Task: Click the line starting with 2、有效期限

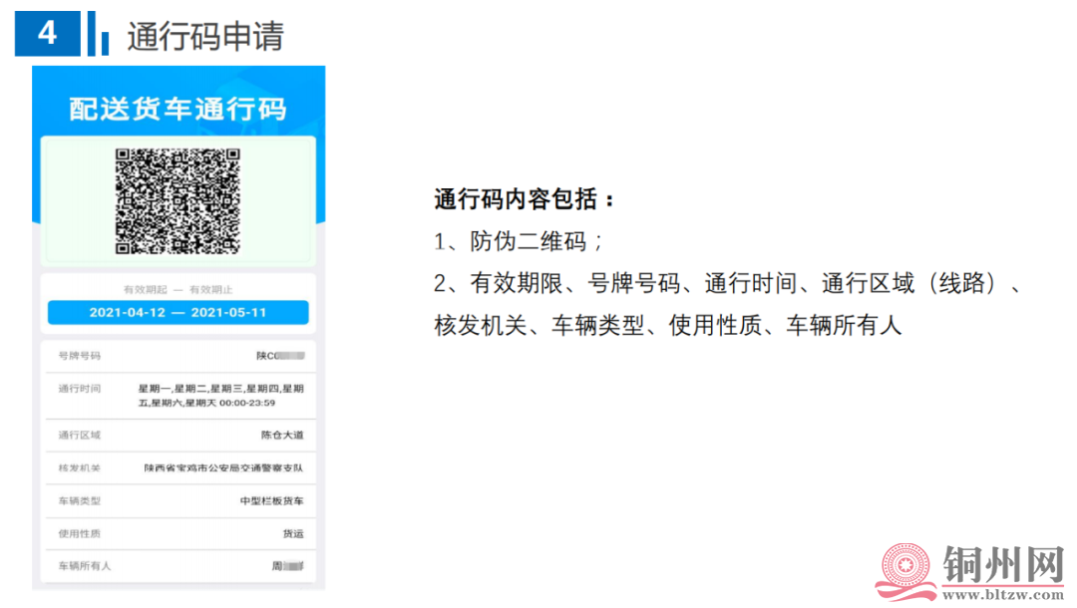Action: click(728, 283)
